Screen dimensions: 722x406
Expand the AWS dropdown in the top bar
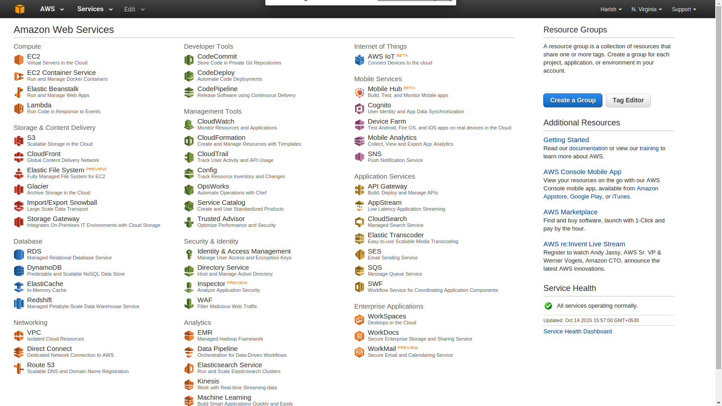click(52, 9)
